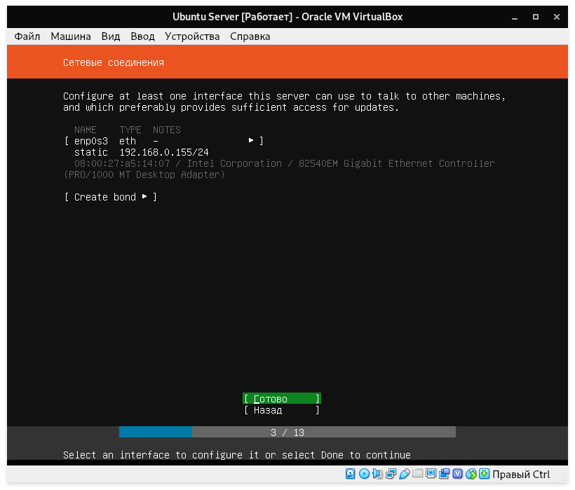Close the Ubuntu Server VM window
The image size is (575, 490).
[557, 17]
